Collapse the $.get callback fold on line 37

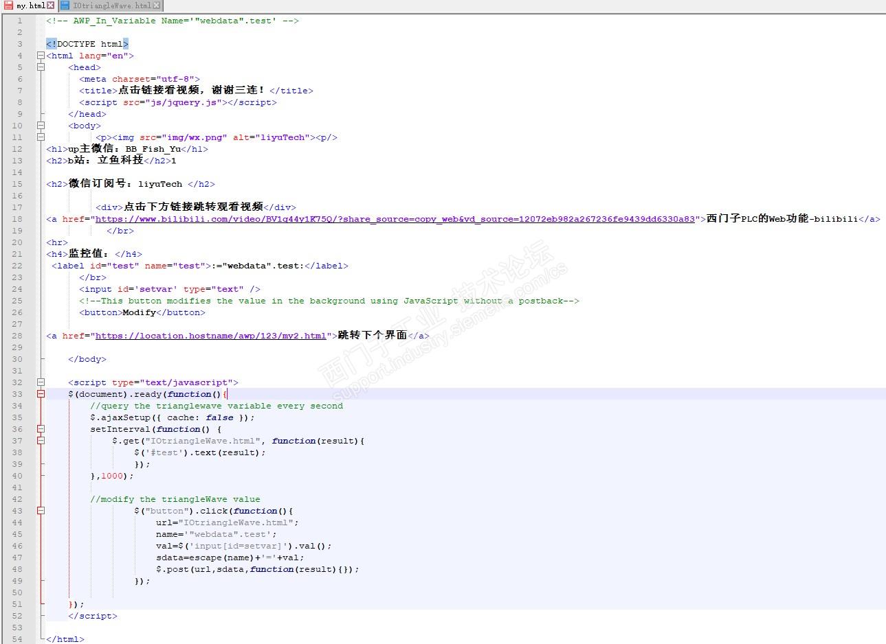pos(41,441)
